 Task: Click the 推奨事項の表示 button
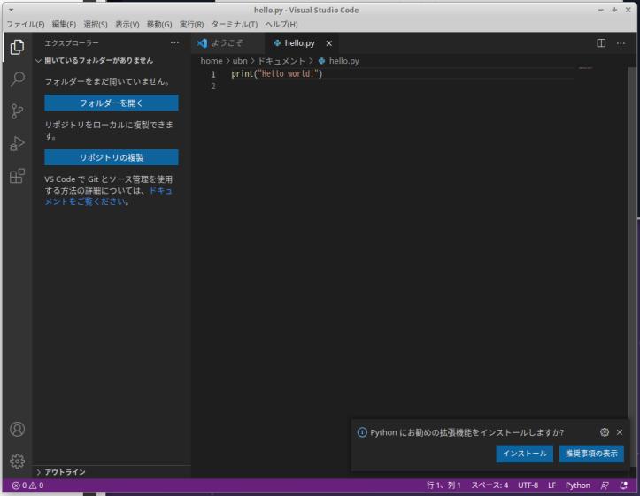(x=591, y=454)
